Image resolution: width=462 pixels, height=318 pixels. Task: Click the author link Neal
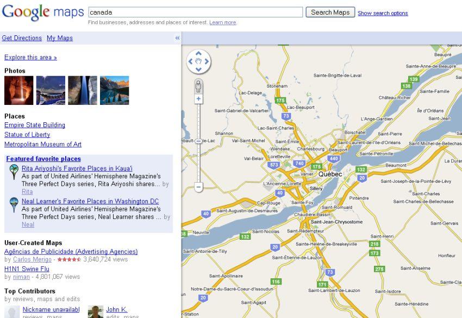pyautogui.click(x=28, y=225)
